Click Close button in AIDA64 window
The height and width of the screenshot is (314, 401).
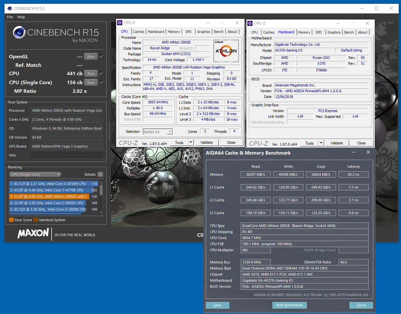point(361,305)
